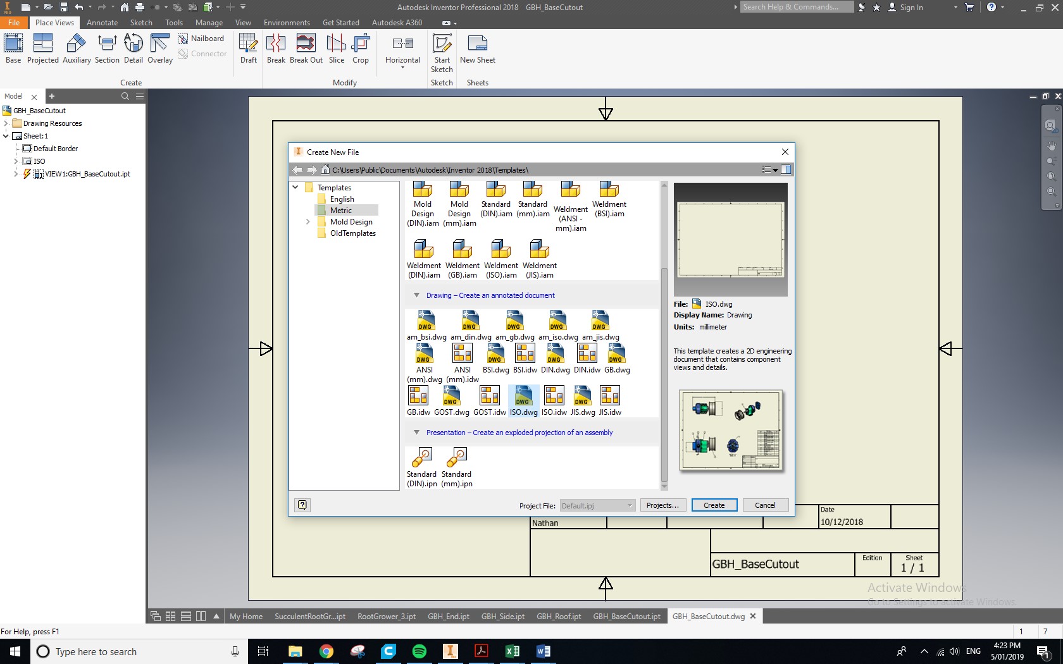
Task: Select the Detail view tool
Action: pyautogui.click(x=134, y=49)
